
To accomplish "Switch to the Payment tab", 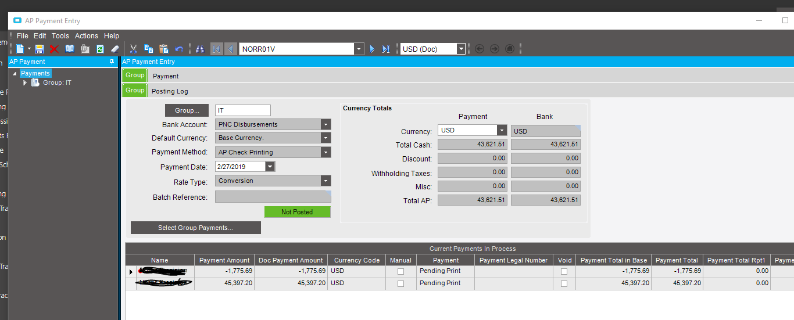I will pyautogui.click(x=166, y=76).
